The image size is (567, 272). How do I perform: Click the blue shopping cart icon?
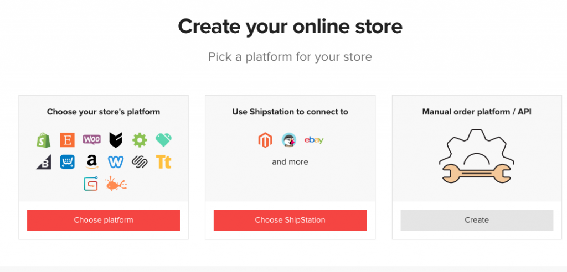coord(67,161)
